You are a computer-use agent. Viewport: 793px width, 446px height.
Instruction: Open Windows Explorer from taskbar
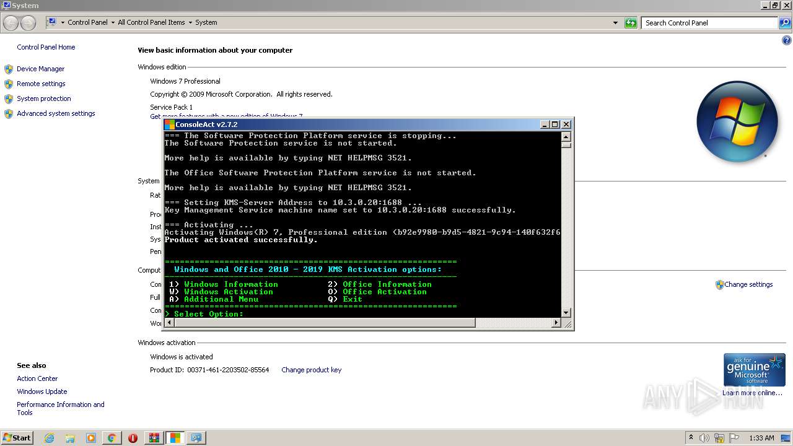[x=70, y=438]
